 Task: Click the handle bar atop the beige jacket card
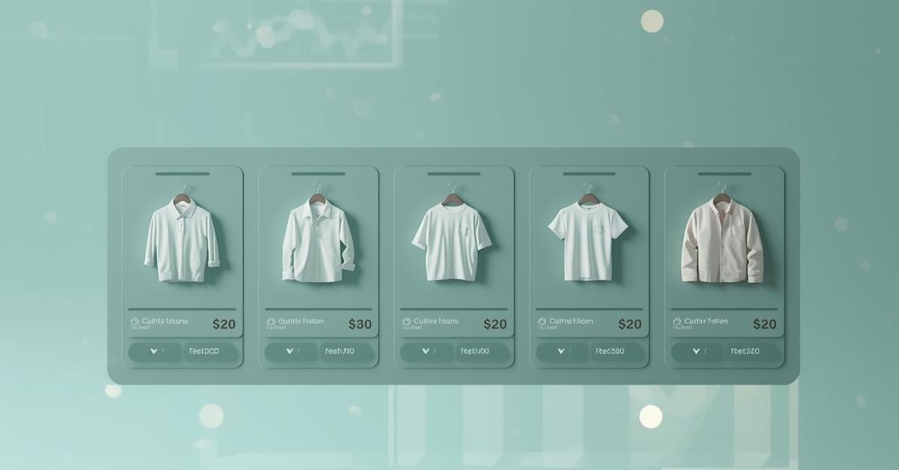723,174
